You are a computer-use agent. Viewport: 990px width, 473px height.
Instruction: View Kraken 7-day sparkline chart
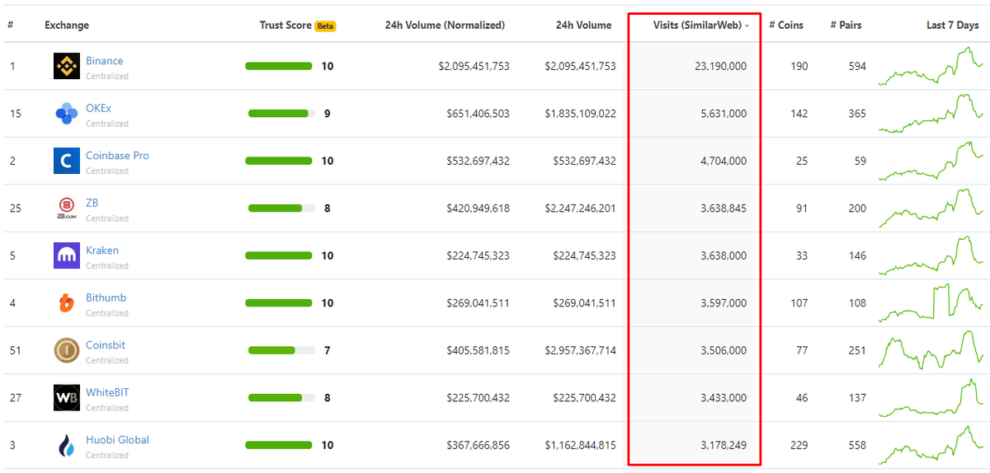click(931, 255)
